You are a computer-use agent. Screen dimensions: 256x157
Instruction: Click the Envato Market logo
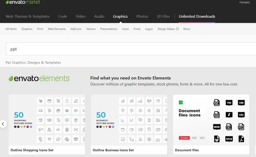tap(23, 2)
